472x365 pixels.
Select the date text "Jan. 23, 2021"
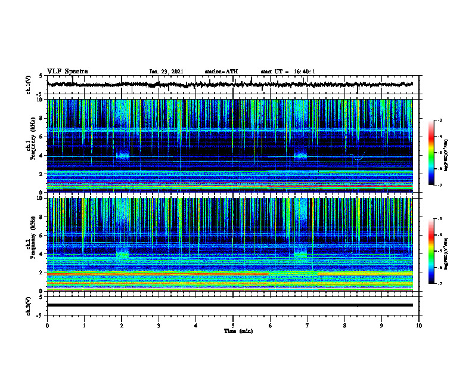click(166, 72)
